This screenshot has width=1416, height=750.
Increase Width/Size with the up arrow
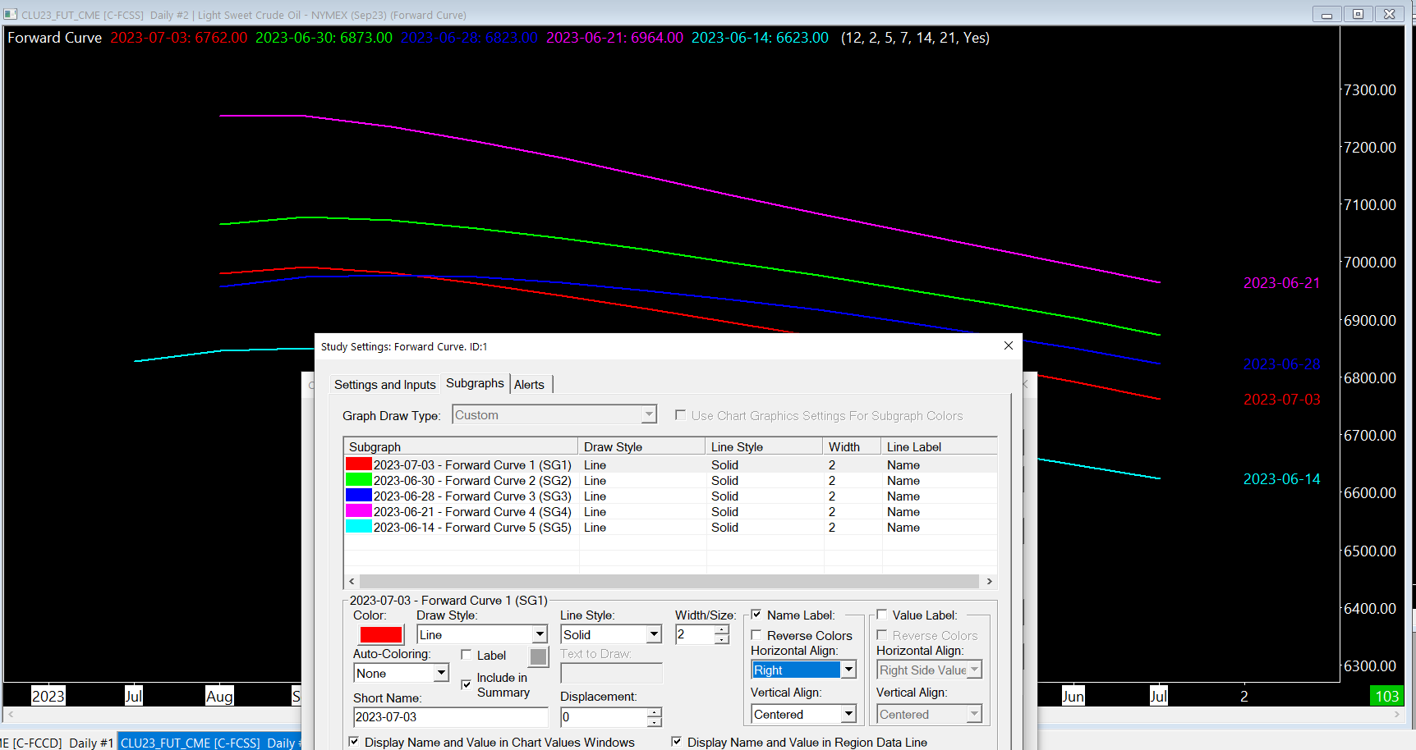pos(721,630)
